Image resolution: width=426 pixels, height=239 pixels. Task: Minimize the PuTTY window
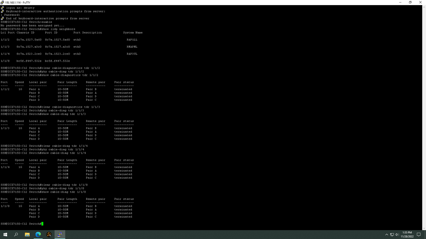tap(400, 2)
